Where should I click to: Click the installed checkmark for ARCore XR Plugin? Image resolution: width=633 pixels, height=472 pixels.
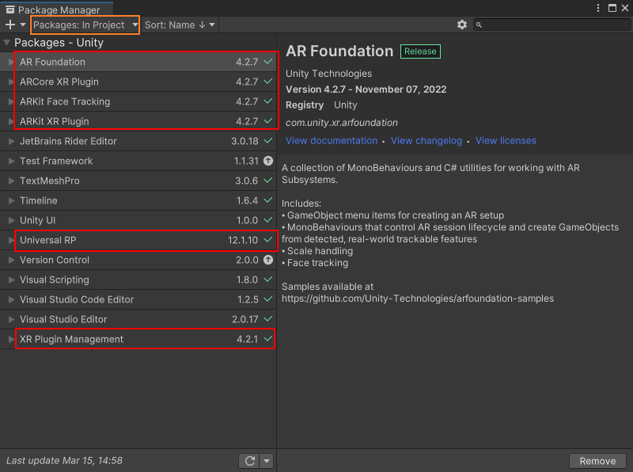pos(268,82)
